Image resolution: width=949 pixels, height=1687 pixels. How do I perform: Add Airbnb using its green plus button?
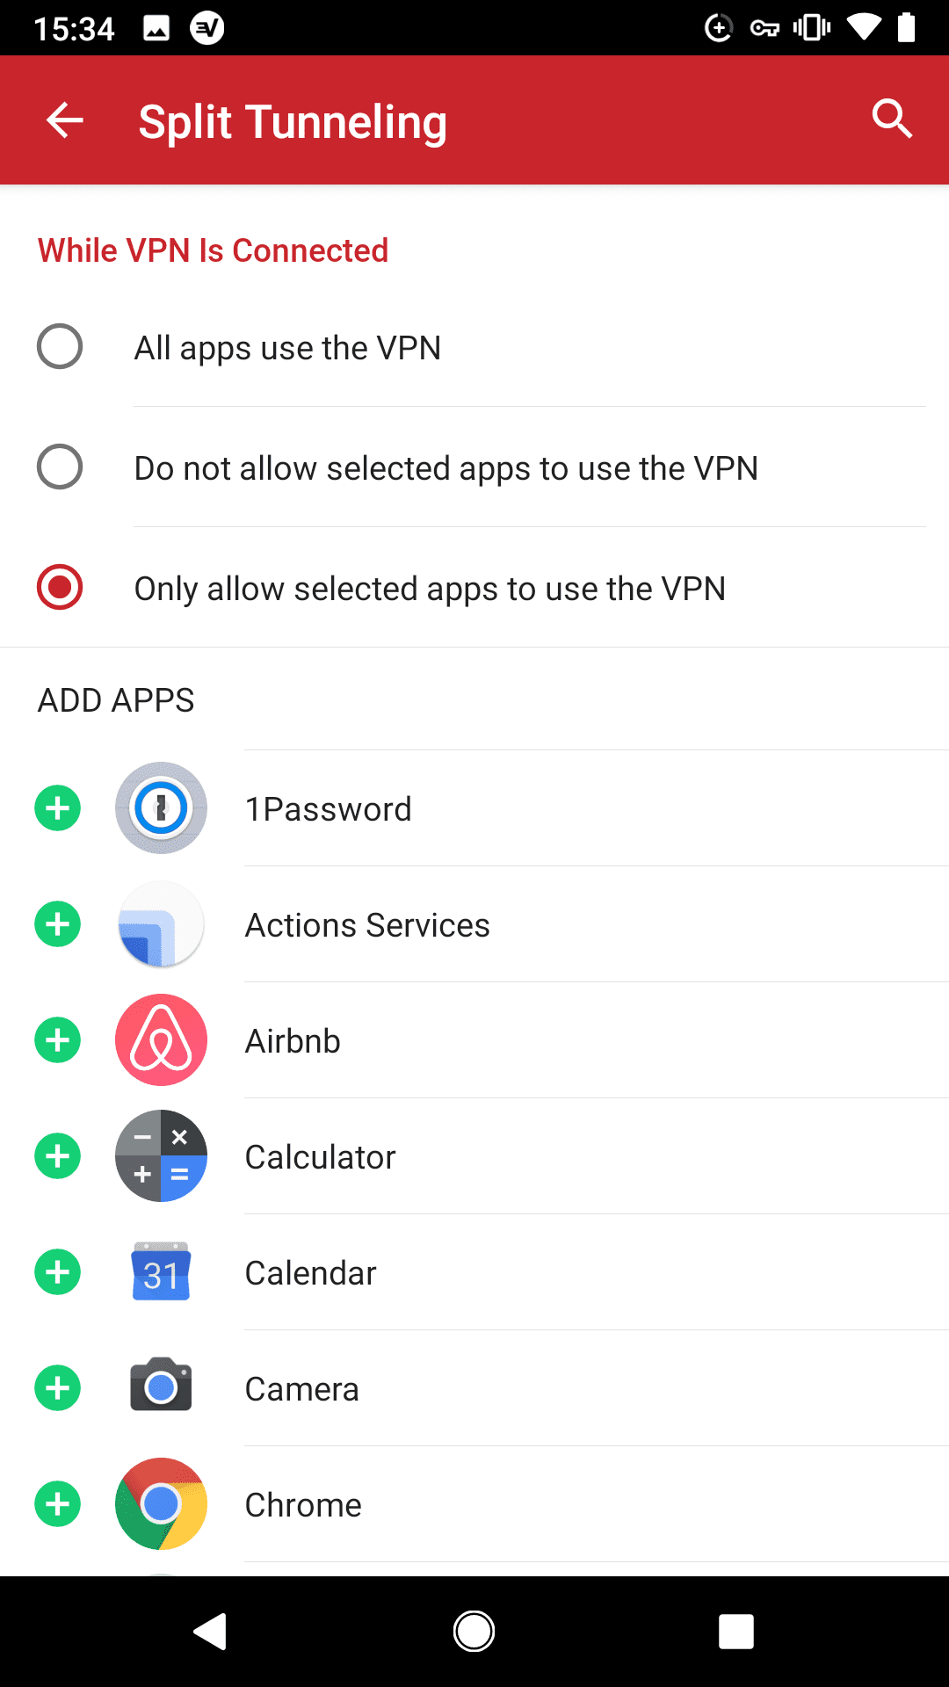[x=57, y=1040]
